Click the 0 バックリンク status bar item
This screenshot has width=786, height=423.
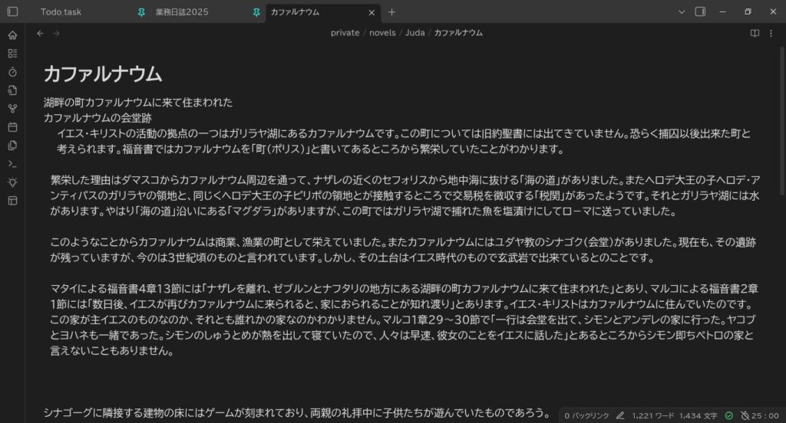pyautogui.click(x=586, y=415)
